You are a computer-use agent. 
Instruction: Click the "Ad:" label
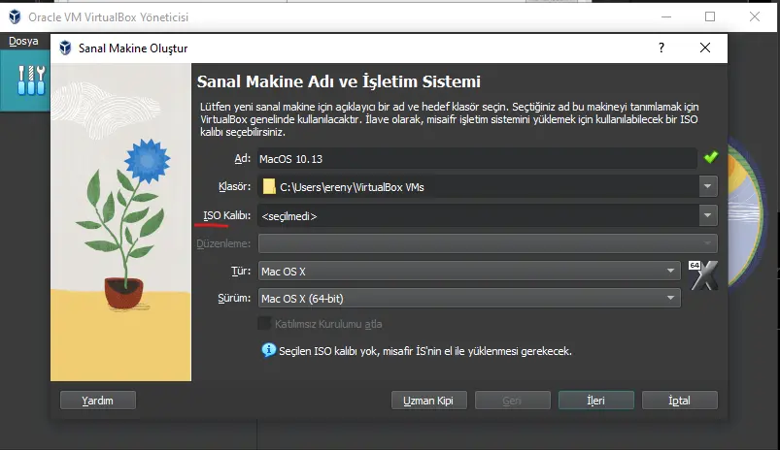pyautogui.click(x=242, y=158)
